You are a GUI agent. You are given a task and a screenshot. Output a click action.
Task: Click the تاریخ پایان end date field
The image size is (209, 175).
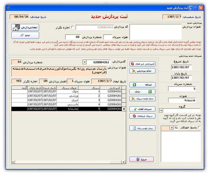click(x=182, y=78)
